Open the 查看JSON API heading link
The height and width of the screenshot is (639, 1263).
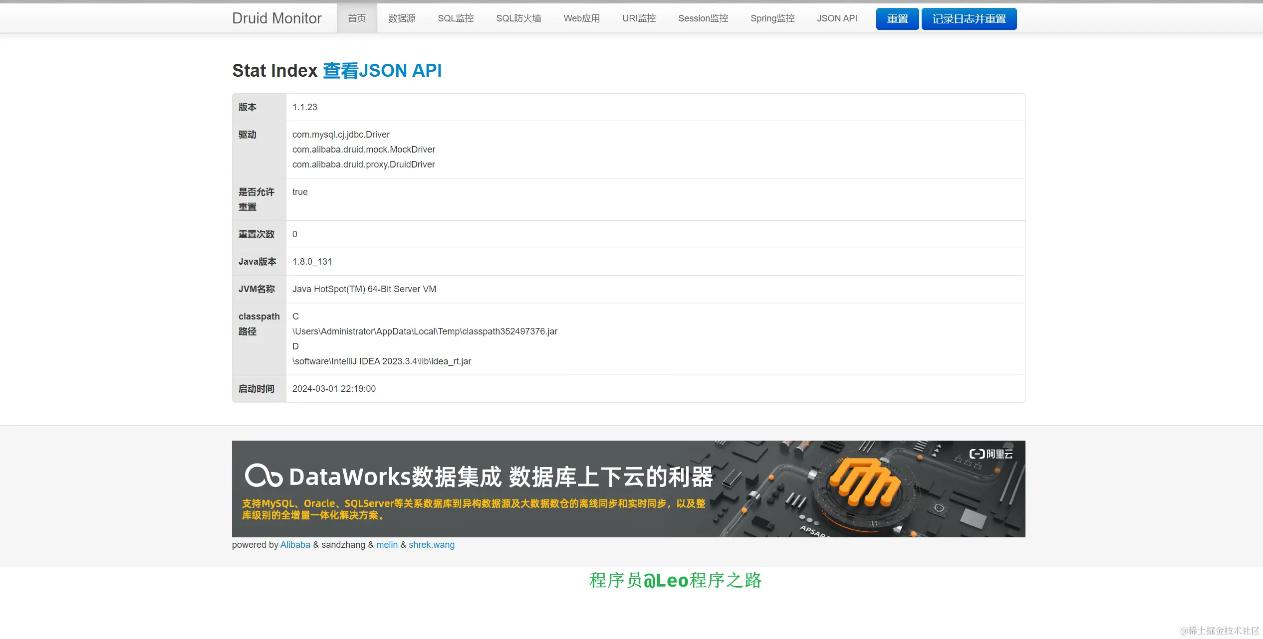coord(382,70)
